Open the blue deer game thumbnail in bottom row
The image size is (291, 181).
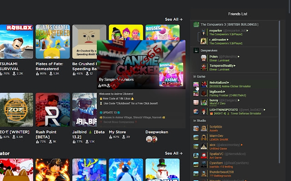(x=89, y=170)
